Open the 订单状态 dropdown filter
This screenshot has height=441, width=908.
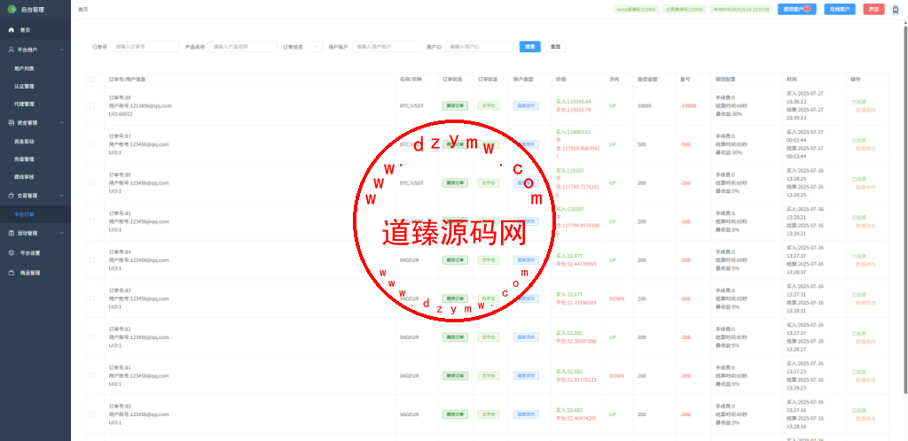point(315,47)
